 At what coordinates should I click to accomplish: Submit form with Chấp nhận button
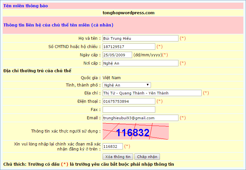147,157
